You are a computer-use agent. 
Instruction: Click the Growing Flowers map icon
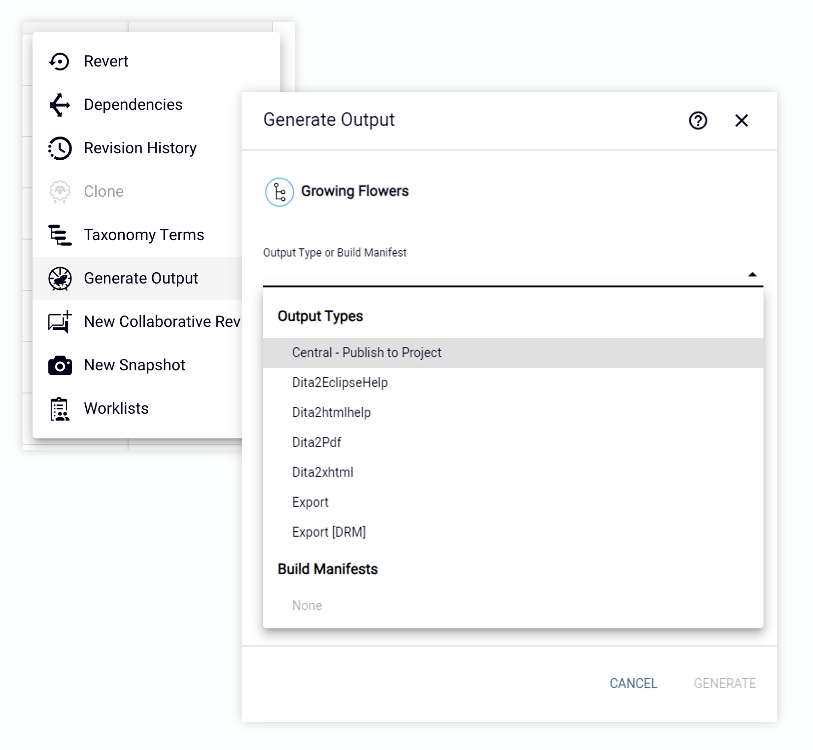tap(279, 192)
